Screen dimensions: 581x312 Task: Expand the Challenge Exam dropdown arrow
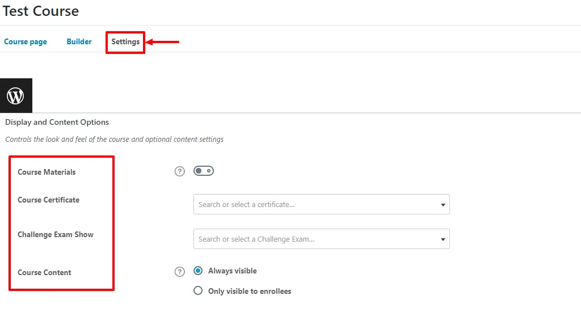[x=443, y=239]
